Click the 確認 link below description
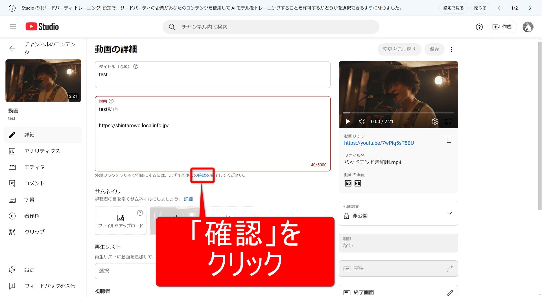 click(x=202, y=175)
